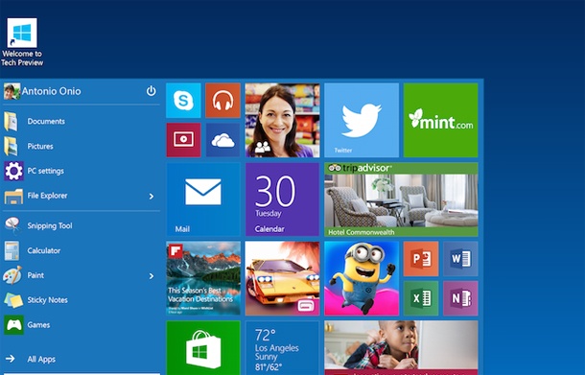
Task: Launch Paint from Start menu
Action: 82,275
